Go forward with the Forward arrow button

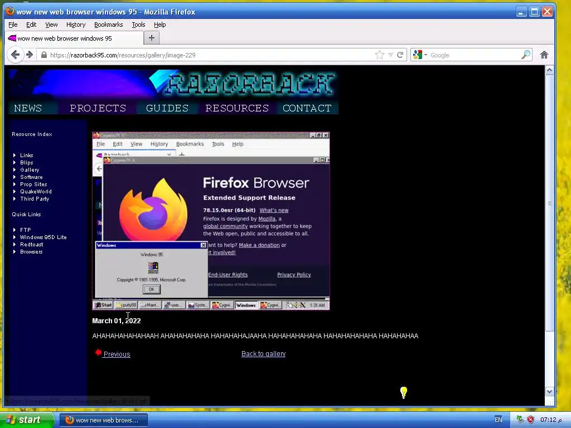[30, 55]
